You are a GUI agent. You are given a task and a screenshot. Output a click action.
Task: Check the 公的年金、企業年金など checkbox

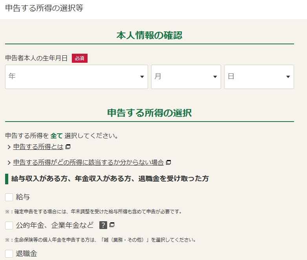tap(9, 225)
